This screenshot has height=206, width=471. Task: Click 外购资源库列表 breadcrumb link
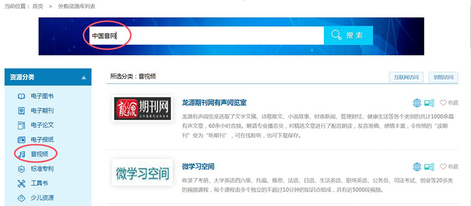(76, 6)
